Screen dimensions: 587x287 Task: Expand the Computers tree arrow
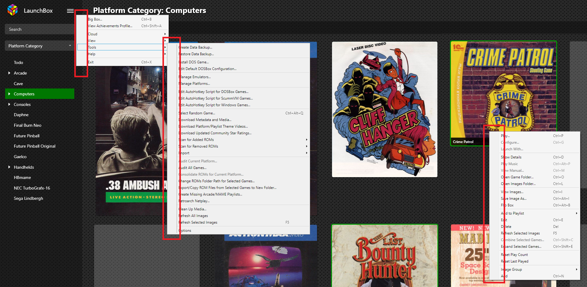9,94
